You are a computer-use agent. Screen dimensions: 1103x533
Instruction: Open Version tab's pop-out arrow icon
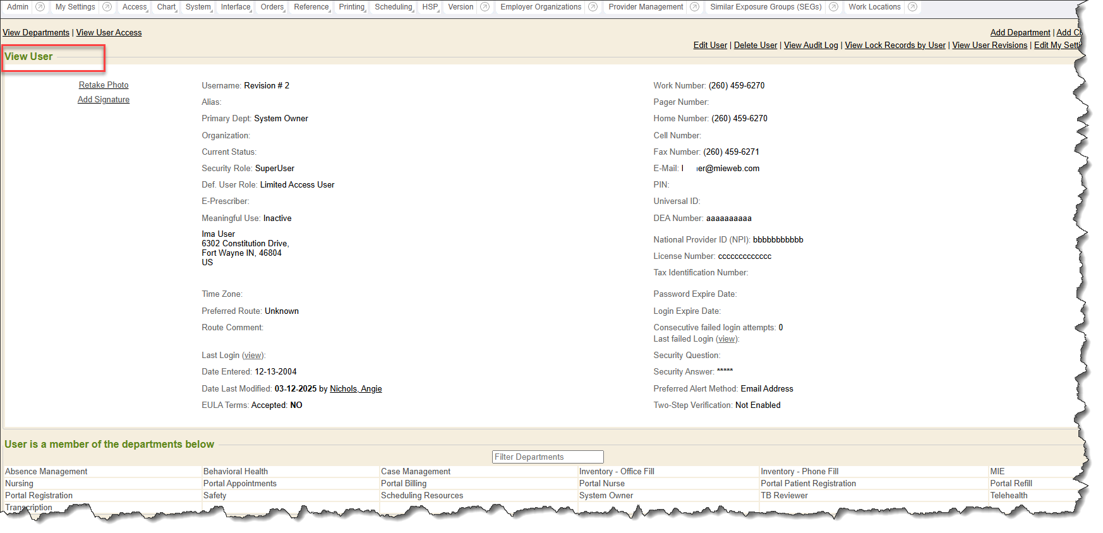tap(485, 7)
